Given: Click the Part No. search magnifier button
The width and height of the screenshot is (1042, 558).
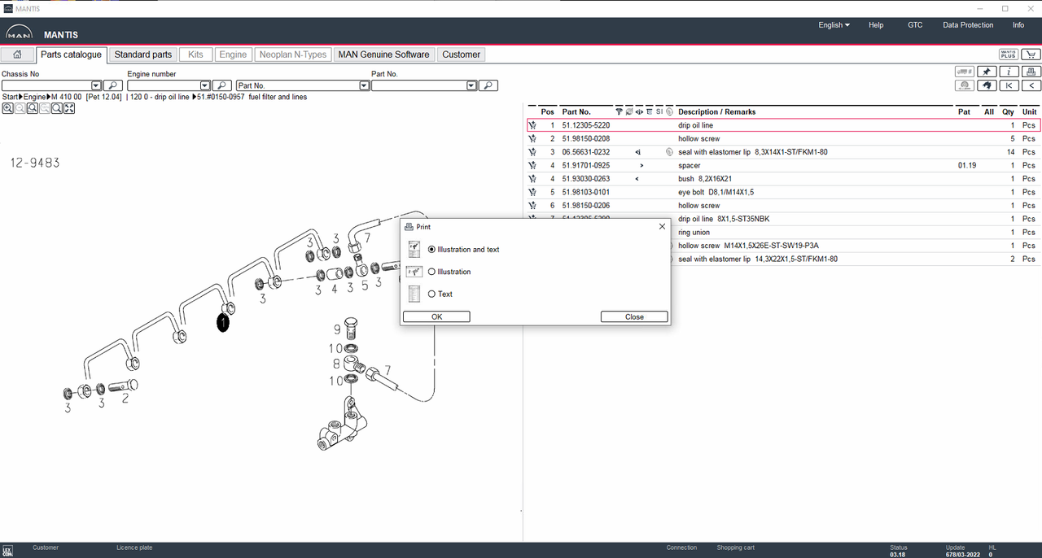Looking at the screenshot, I should pyautogui.click(x=488, y=85).
